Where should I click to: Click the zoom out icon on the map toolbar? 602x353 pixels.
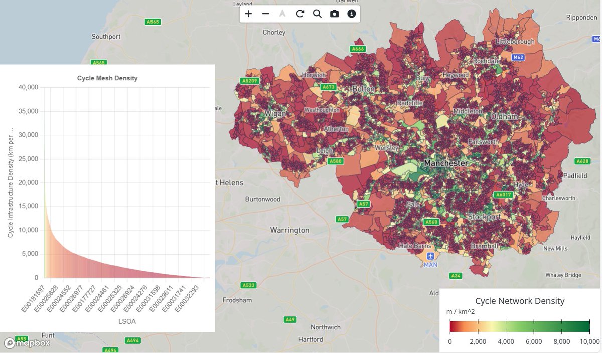[x=265, y=14]
